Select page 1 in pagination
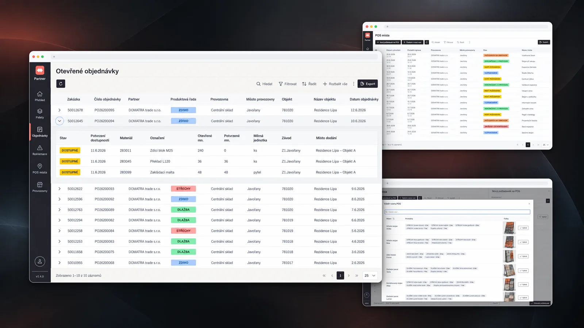Image resolution: width=584 pixels, height=328 pixels. click(x=340, y=276)
